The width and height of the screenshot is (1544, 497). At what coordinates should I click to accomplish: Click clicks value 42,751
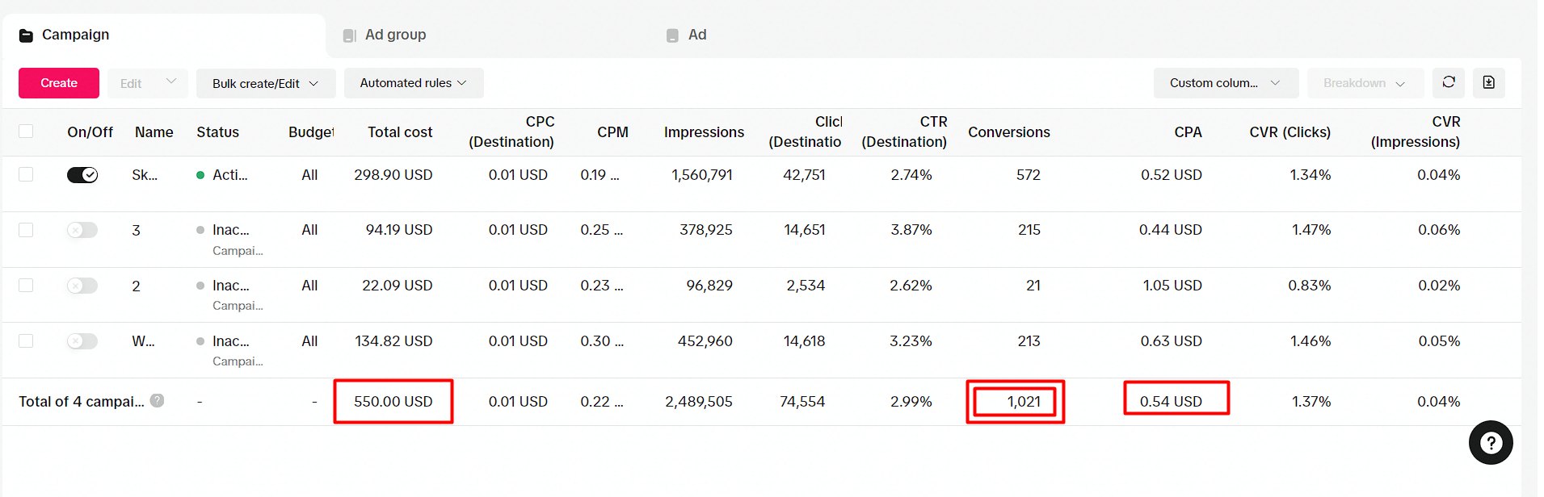tap(804, 174)
